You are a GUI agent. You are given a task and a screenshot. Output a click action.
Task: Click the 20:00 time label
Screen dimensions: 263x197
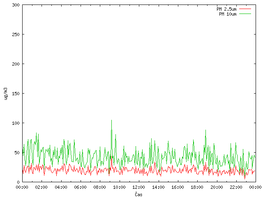(x=217, y=187)
